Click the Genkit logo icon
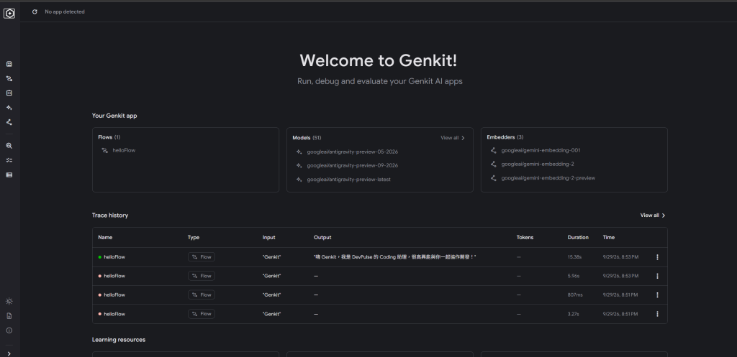This screenshot has height=357, width=737. [x=9, y=14]
